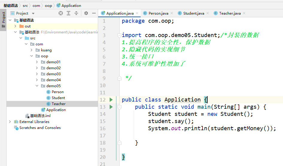
Task: Expand the demo03 package
Action: tap(37, 74)
